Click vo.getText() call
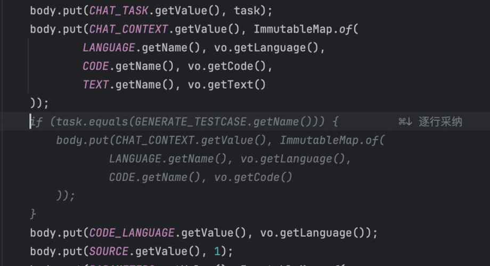 click(226, 85)
